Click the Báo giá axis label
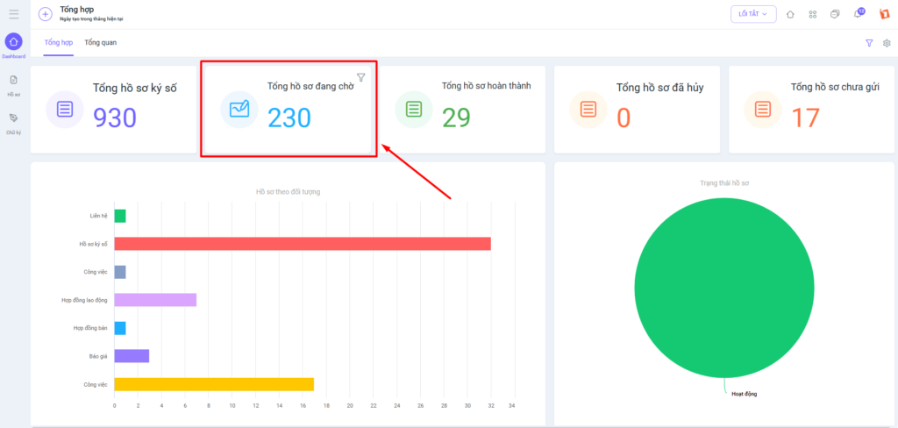The width and height of the screenshot is (898, 428). 98,356
